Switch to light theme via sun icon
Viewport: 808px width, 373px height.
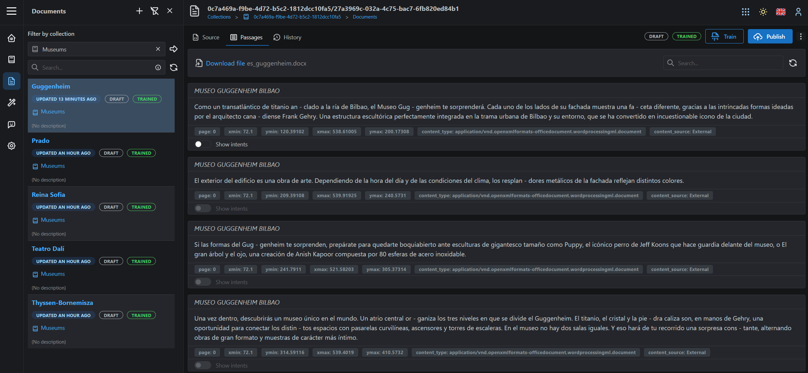[763, 12]
